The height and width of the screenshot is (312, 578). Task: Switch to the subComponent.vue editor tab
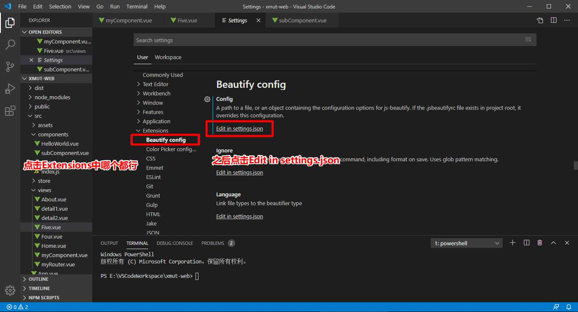303,20
